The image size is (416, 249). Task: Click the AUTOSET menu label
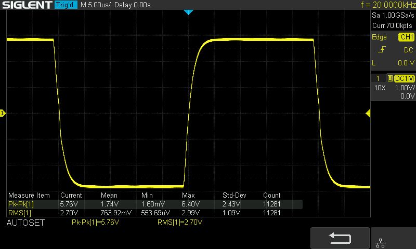(25, 223)
